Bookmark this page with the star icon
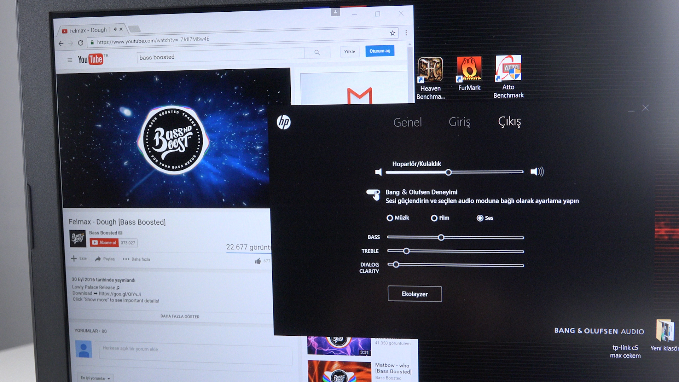Viewport: 679px width, 382px height. 393,33
